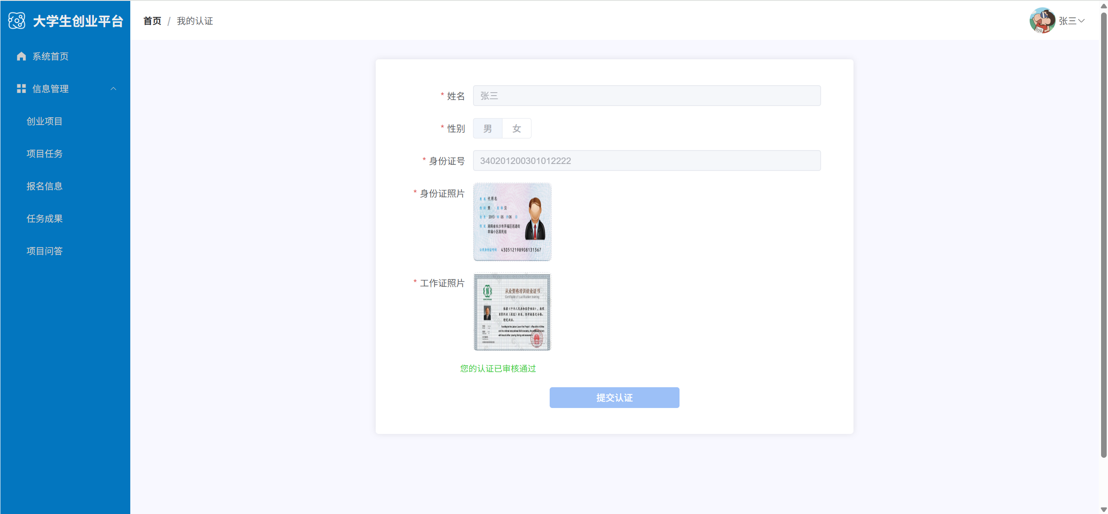Click the 姓名 input field
The image size is (1108, 514).
point(647,96)
